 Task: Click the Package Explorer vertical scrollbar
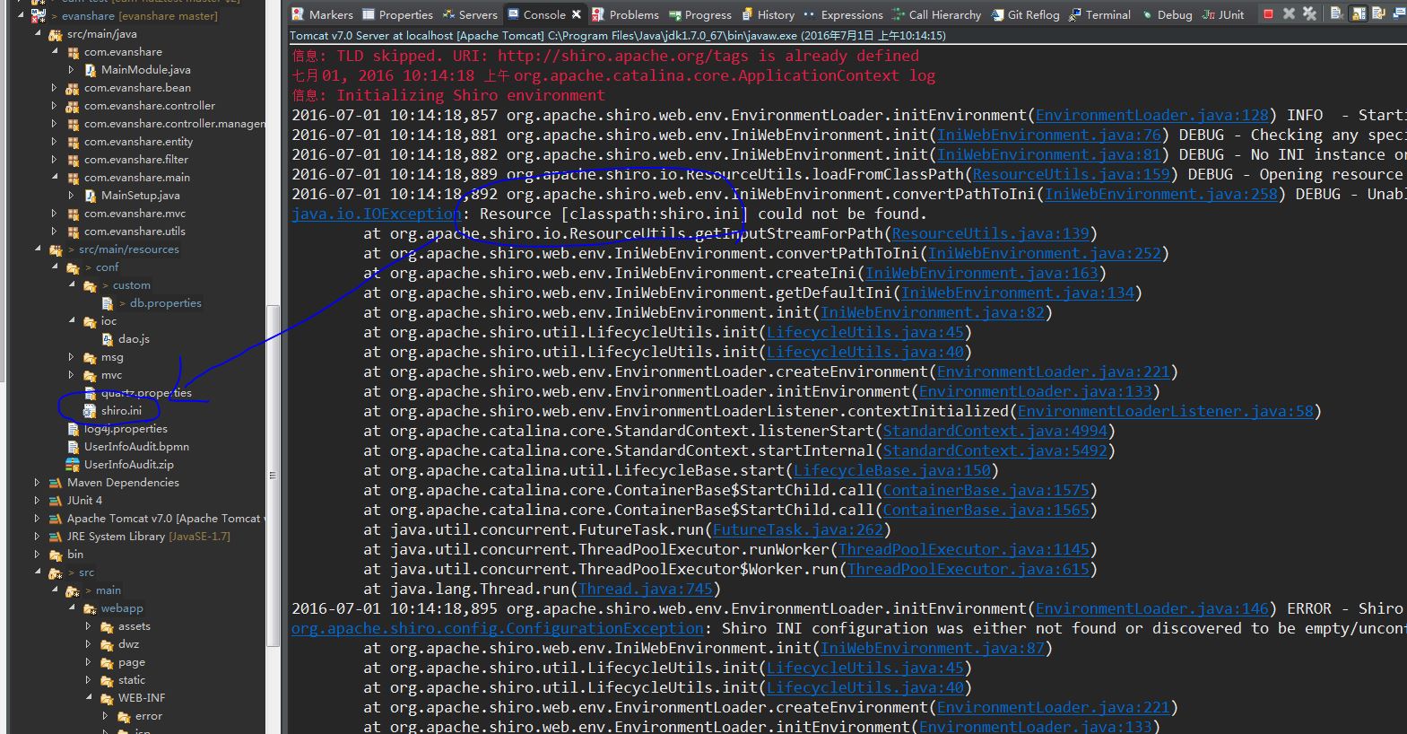click(274, 476)
